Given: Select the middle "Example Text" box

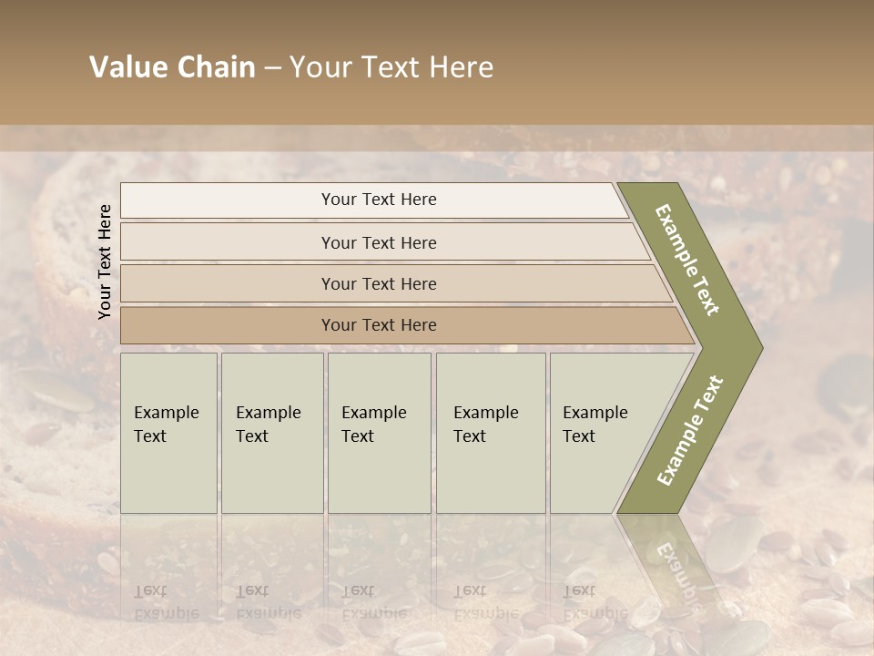Looking at the screenshot, I should click(379, 433).
